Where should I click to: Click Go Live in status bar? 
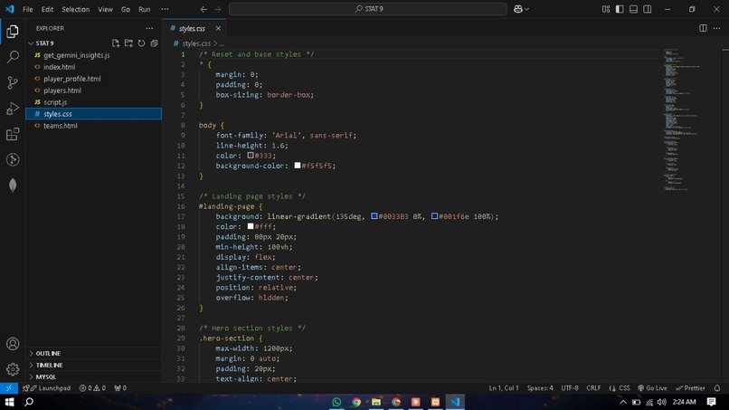652,388
